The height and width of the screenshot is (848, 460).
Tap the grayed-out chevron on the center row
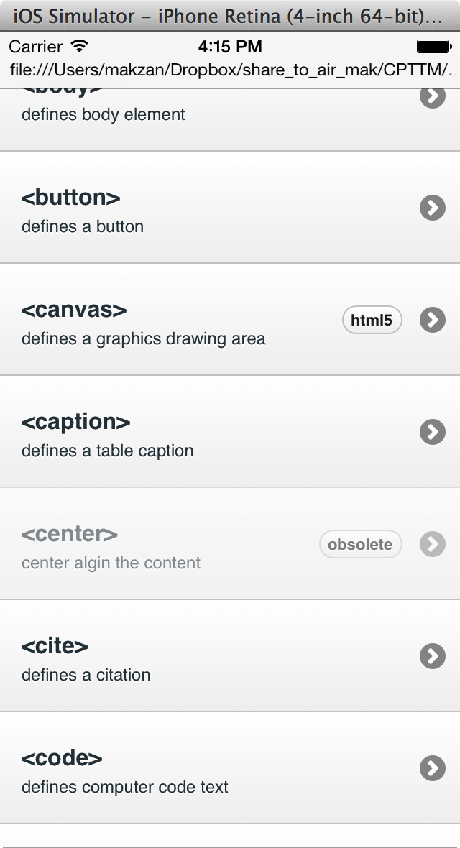(432, 544)
